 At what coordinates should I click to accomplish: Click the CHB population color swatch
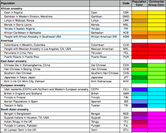pos(139,69)
